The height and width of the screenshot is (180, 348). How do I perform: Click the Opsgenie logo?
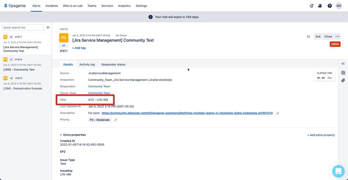tap(15, 6)
